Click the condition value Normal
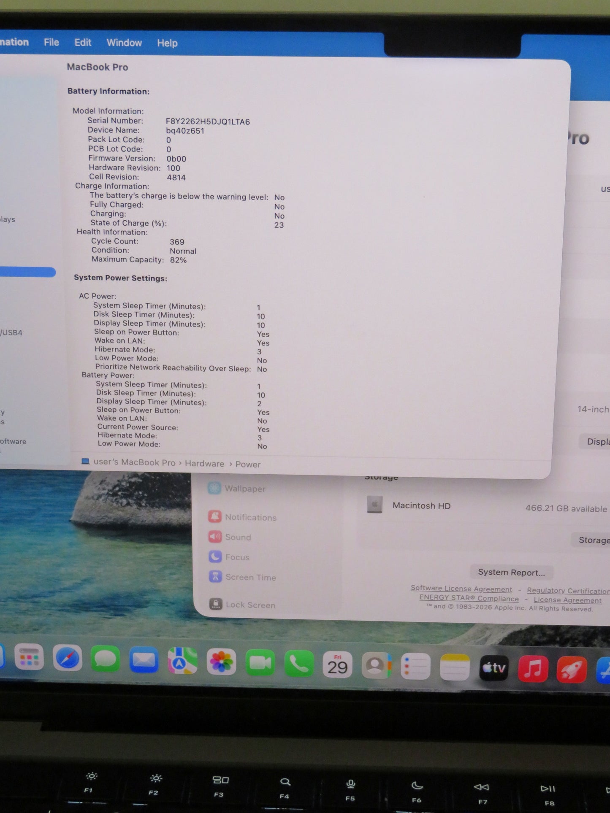 point(183,251)
